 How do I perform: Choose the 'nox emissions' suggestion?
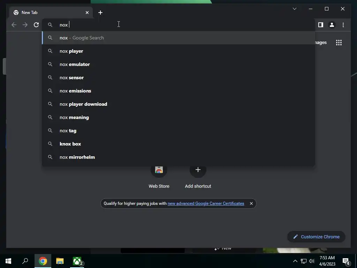pos(178,91)
